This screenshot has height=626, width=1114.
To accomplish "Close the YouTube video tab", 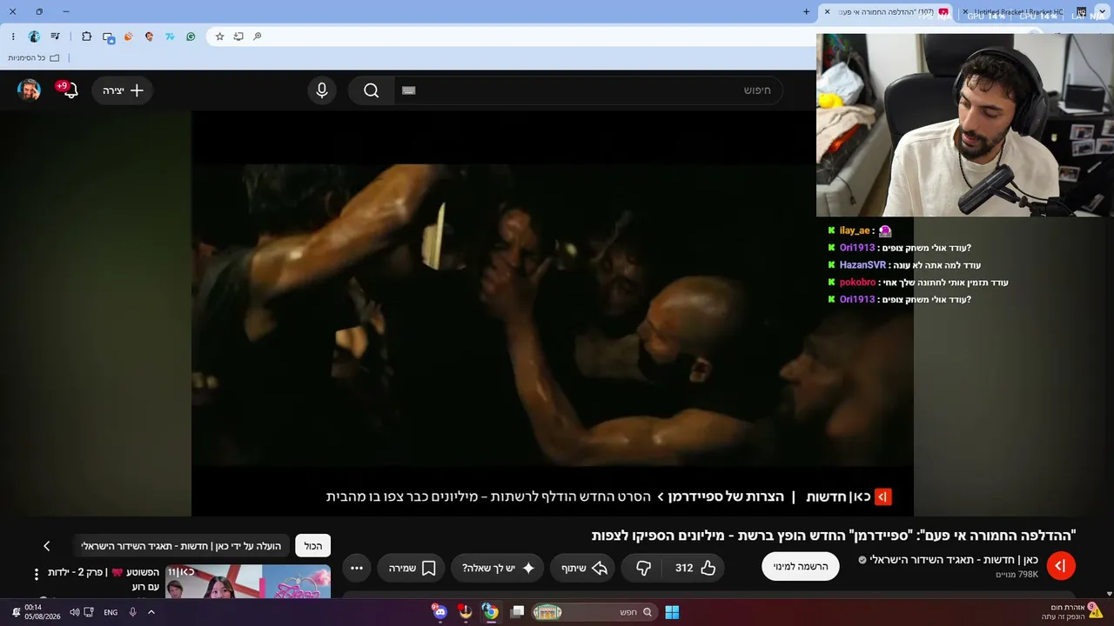I will click(828, 12).
